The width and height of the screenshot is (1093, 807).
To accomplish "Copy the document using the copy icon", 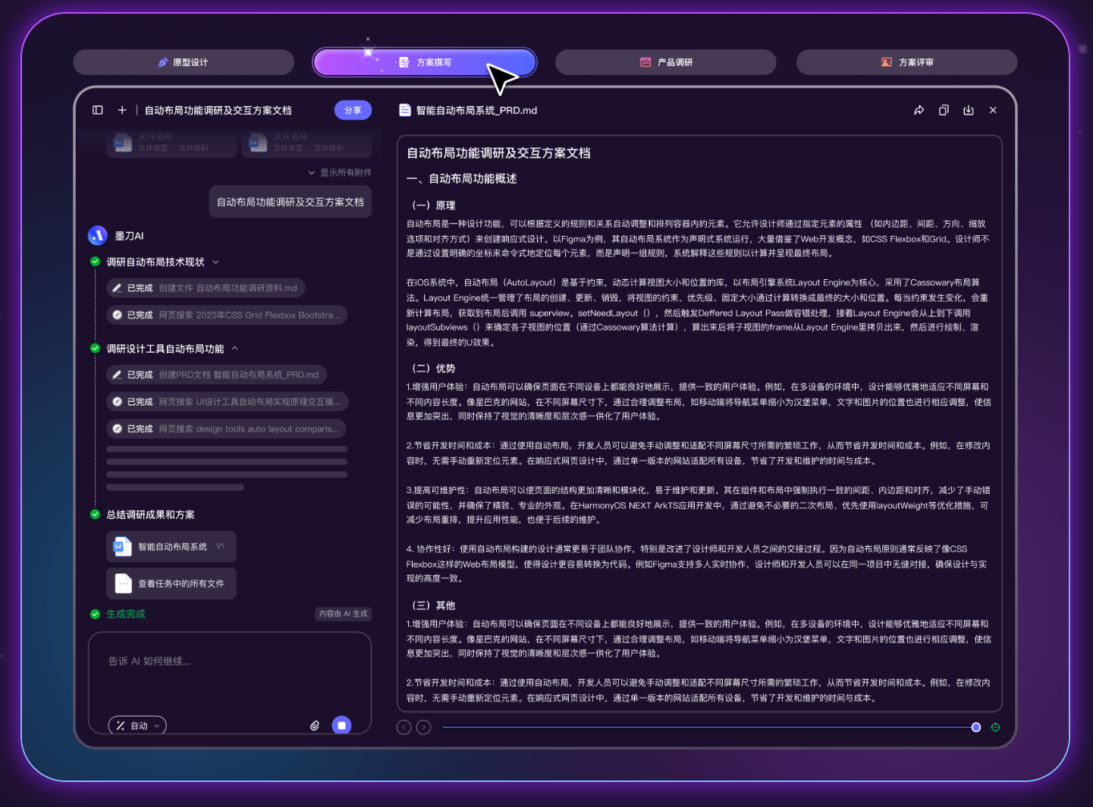I will pyautogui.click(x=944, y=110).
